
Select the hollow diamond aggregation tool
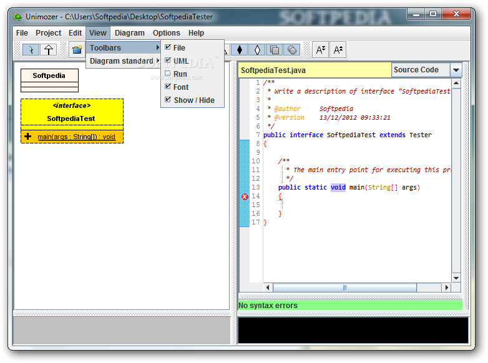[x=257, y=50]
